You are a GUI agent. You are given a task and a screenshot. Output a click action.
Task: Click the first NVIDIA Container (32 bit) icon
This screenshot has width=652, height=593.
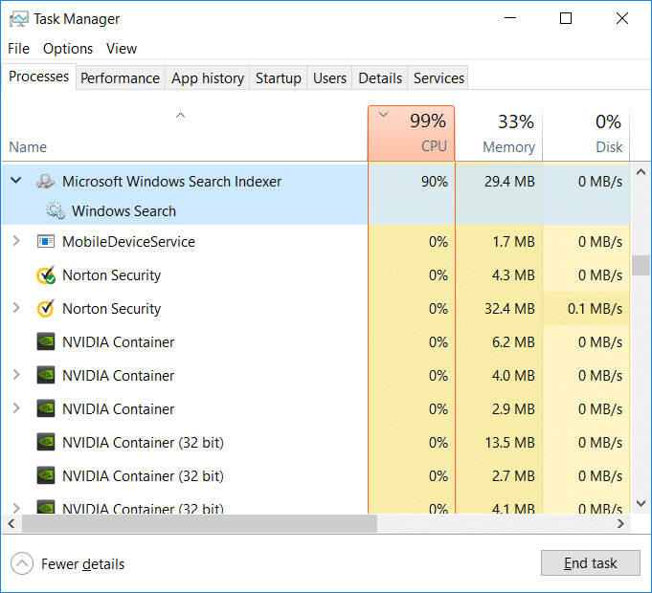[45, 443]
